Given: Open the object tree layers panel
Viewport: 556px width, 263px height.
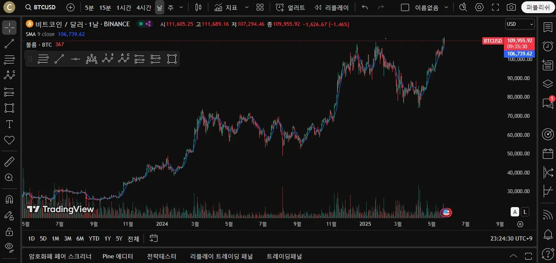Looking at the screenshot, I should pyautogui.click(x=548, y=84).
